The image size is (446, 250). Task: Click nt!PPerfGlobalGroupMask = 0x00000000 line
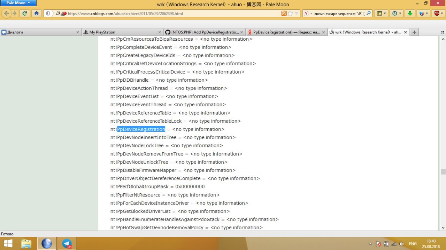tap(157, 187)
